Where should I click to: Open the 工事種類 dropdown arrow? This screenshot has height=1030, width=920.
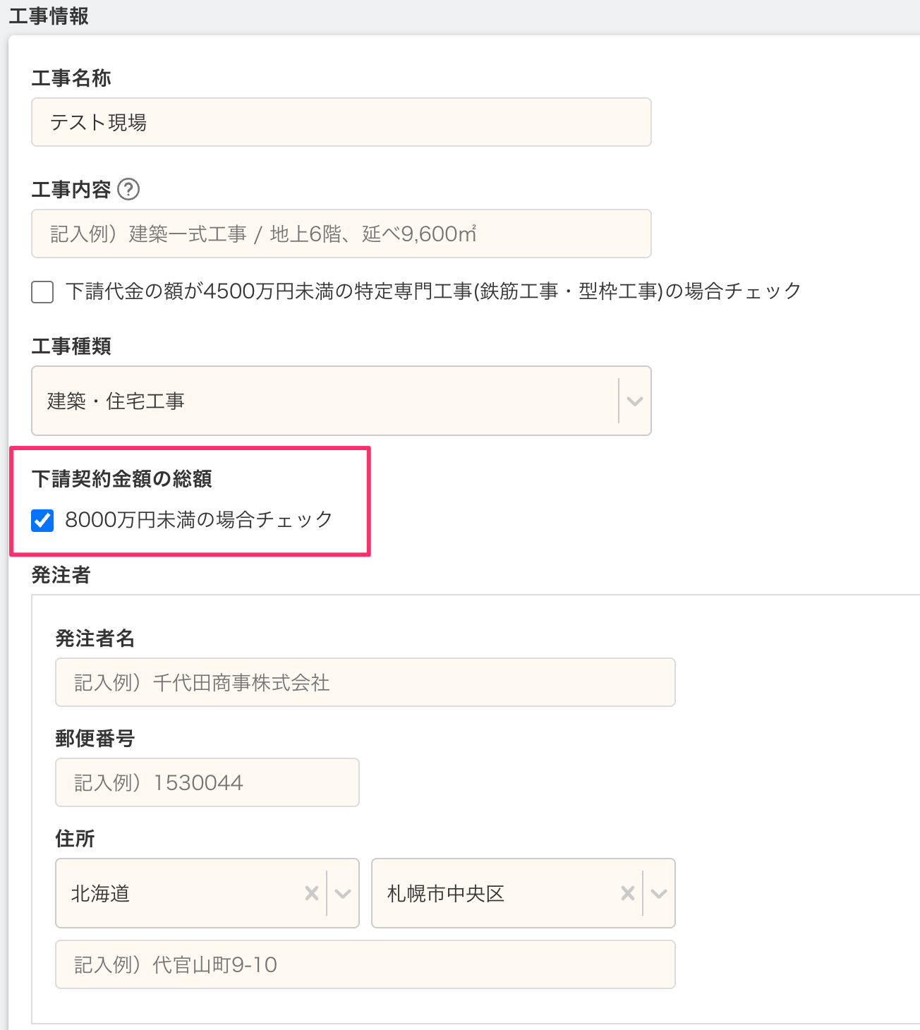(x=634, y=401)
